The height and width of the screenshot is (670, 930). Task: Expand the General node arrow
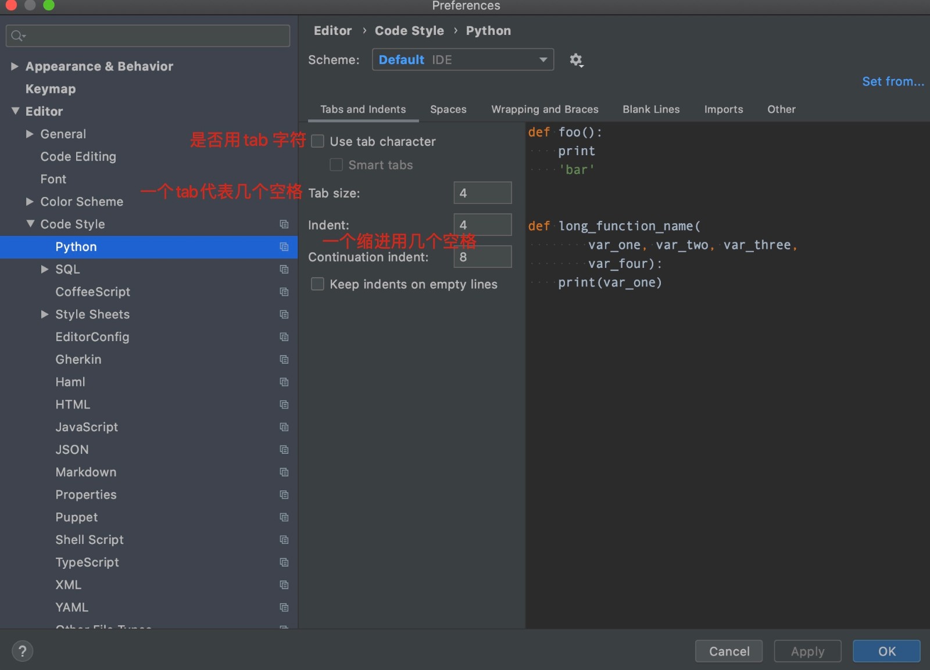[30, 134]
